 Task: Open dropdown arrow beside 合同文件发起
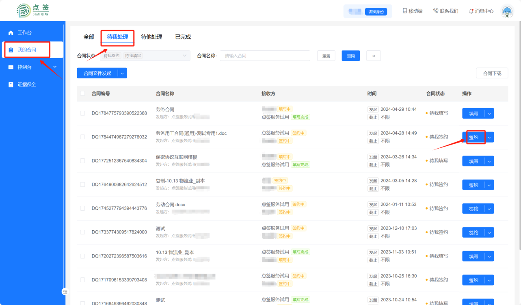click(x=123, y=73)
